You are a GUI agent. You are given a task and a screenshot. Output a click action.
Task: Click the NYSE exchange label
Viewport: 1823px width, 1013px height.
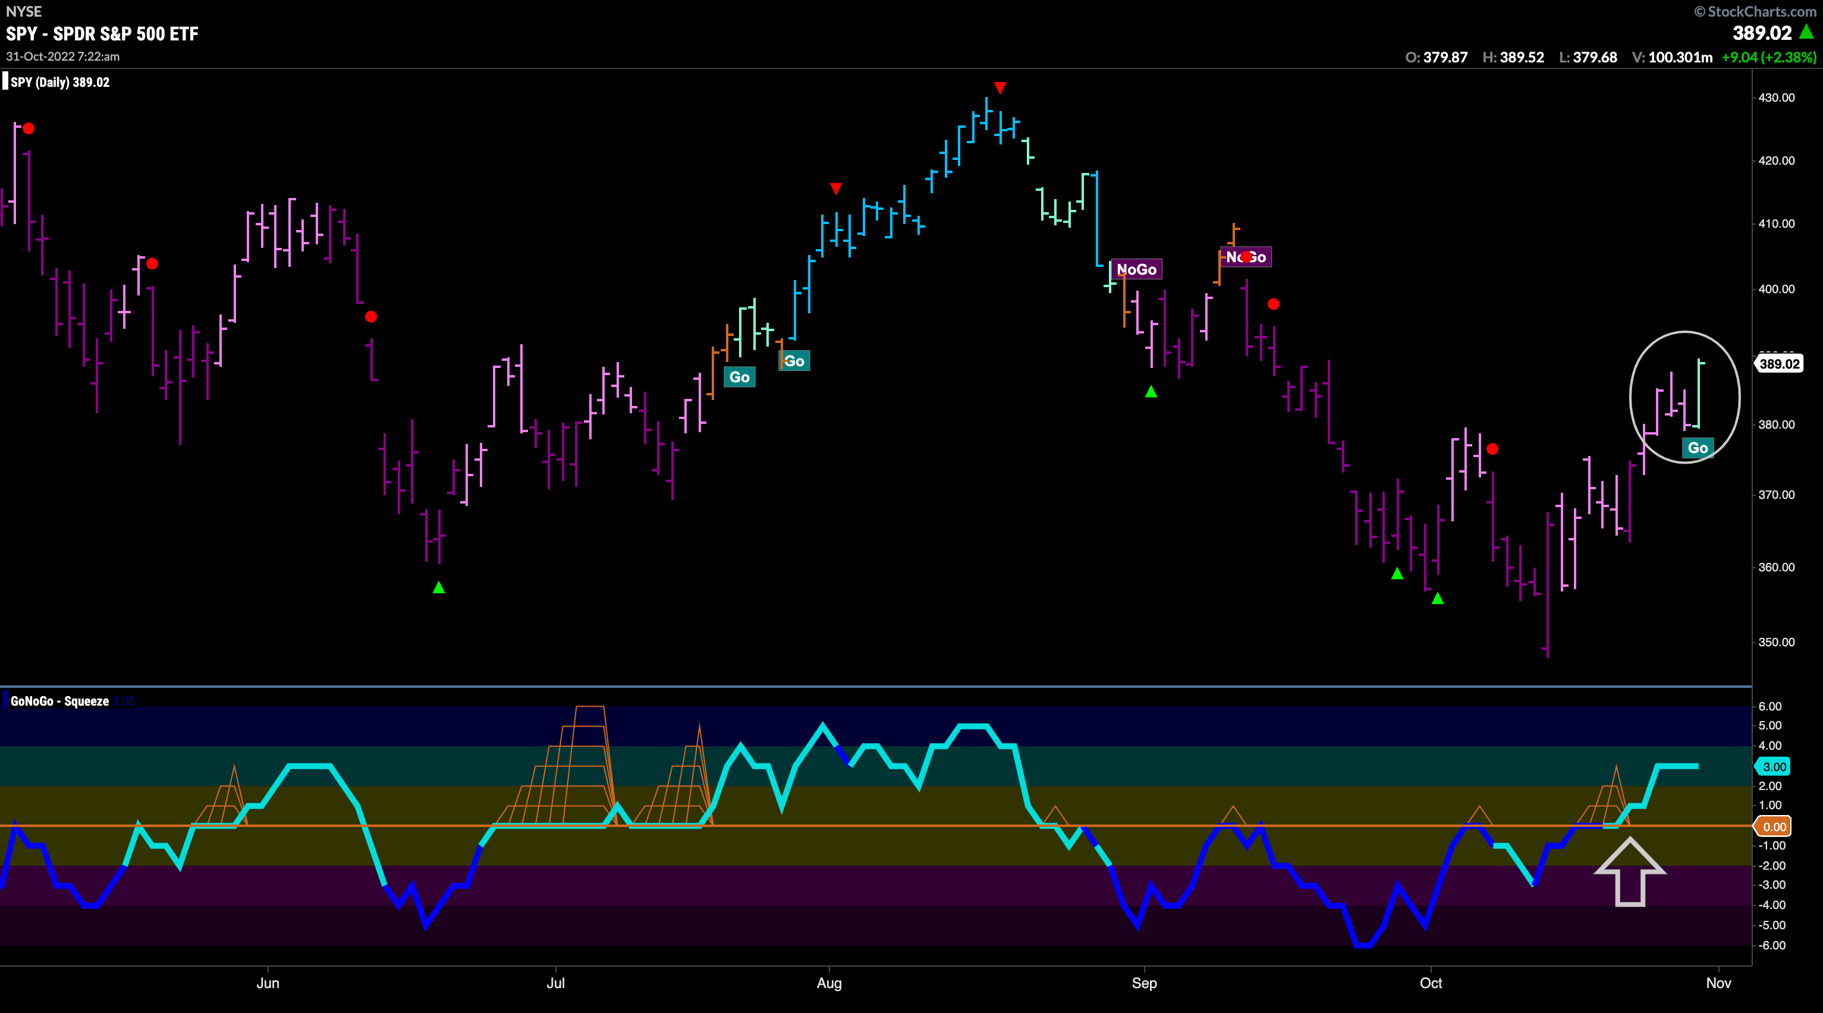tap(24, 11)
